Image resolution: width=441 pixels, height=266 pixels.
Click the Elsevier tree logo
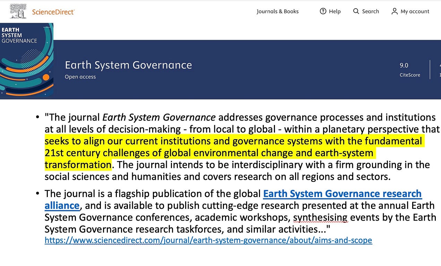(x=18, y=11)
